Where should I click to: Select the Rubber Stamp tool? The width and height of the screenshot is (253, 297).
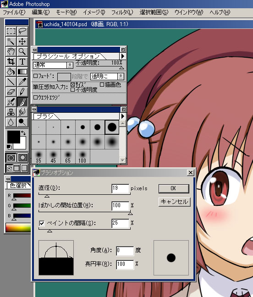(x=11, y=112)
